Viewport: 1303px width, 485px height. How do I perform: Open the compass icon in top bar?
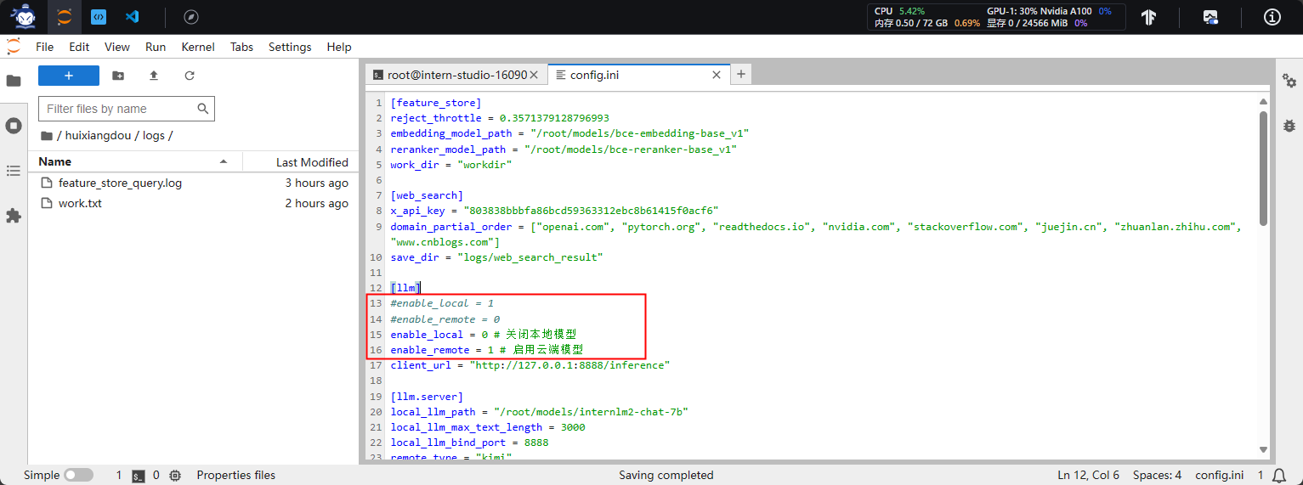click(x=191, y=17)
